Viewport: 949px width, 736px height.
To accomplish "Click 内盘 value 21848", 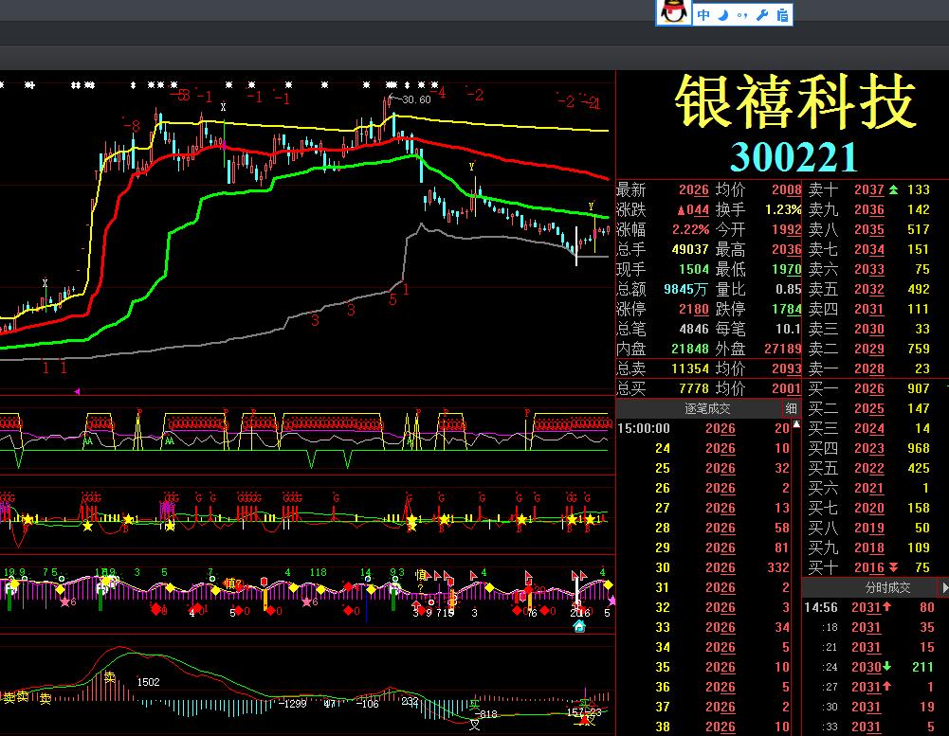I will click(x=690, y=349).
